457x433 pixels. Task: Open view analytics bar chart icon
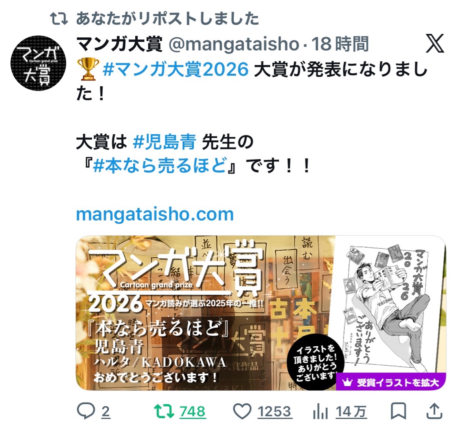pyautogui.click(x=320, y=411)
